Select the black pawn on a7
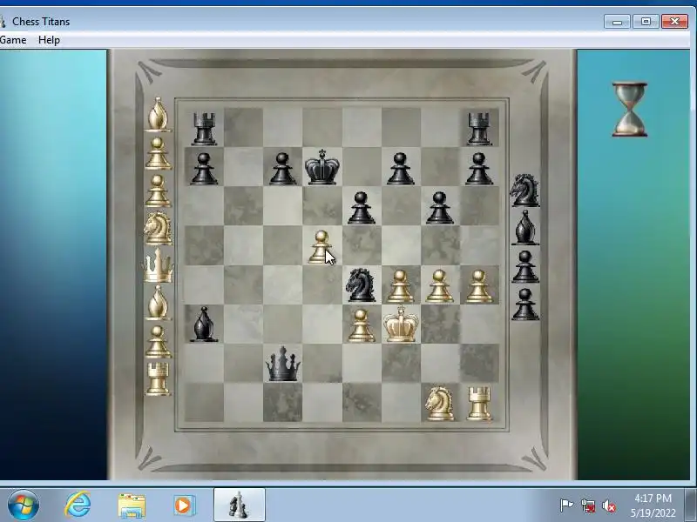This screenshot has width=697, height=522. click(x=204, y=169)
